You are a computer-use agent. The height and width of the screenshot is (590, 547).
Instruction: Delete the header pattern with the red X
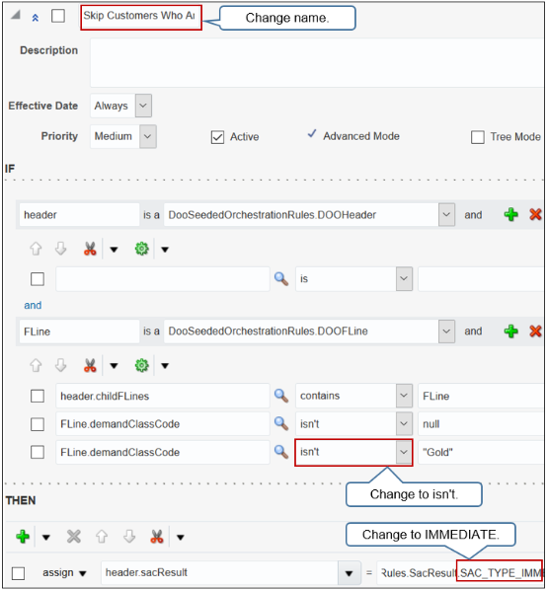535,214
